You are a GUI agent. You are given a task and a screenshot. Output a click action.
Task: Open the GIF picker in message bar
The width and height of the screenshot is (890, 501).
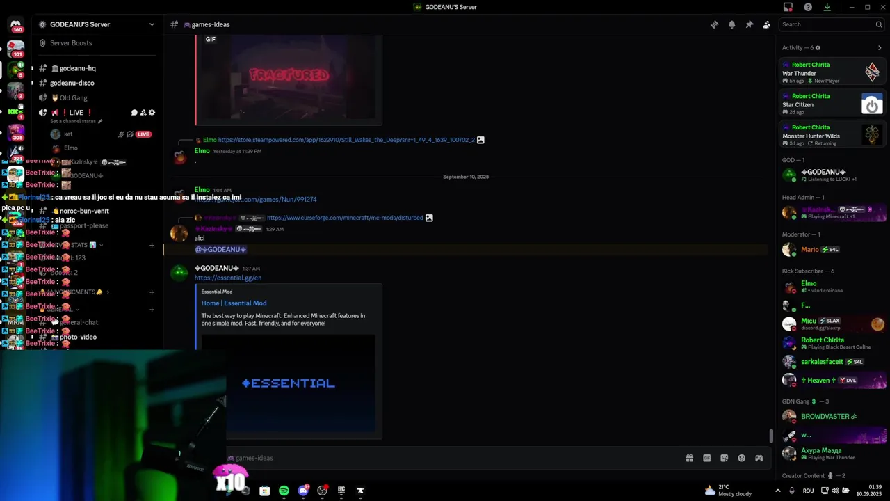706,458
